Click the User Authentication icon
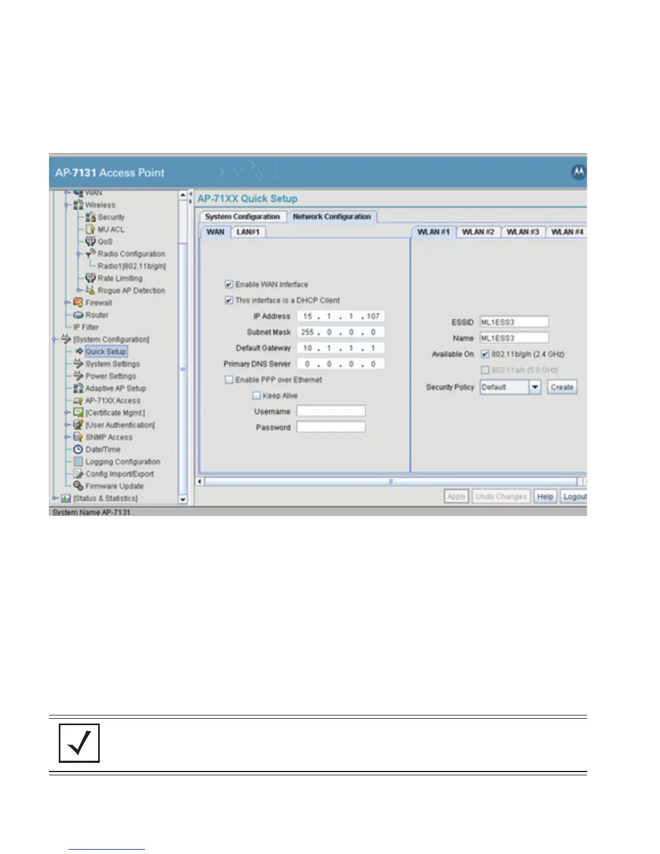Screen dimensions: 660x854 pyautogui.click(x=78, y=425)
